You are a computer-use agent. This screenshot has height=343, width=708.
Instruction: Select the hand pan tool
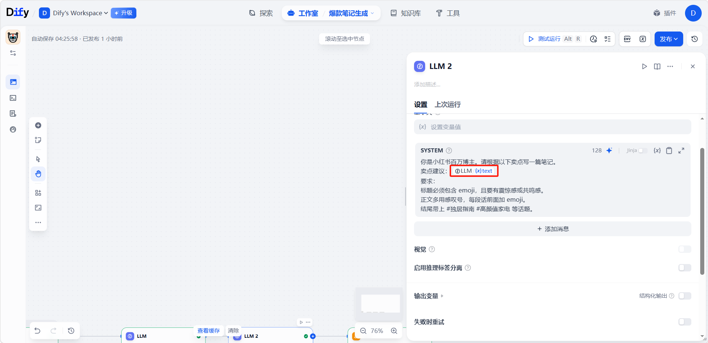click(x=38, y=174)
